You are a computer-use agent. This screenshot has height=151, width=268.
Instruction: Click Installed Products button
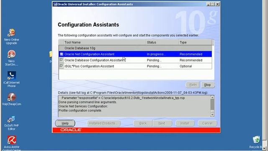click(103, 123)
